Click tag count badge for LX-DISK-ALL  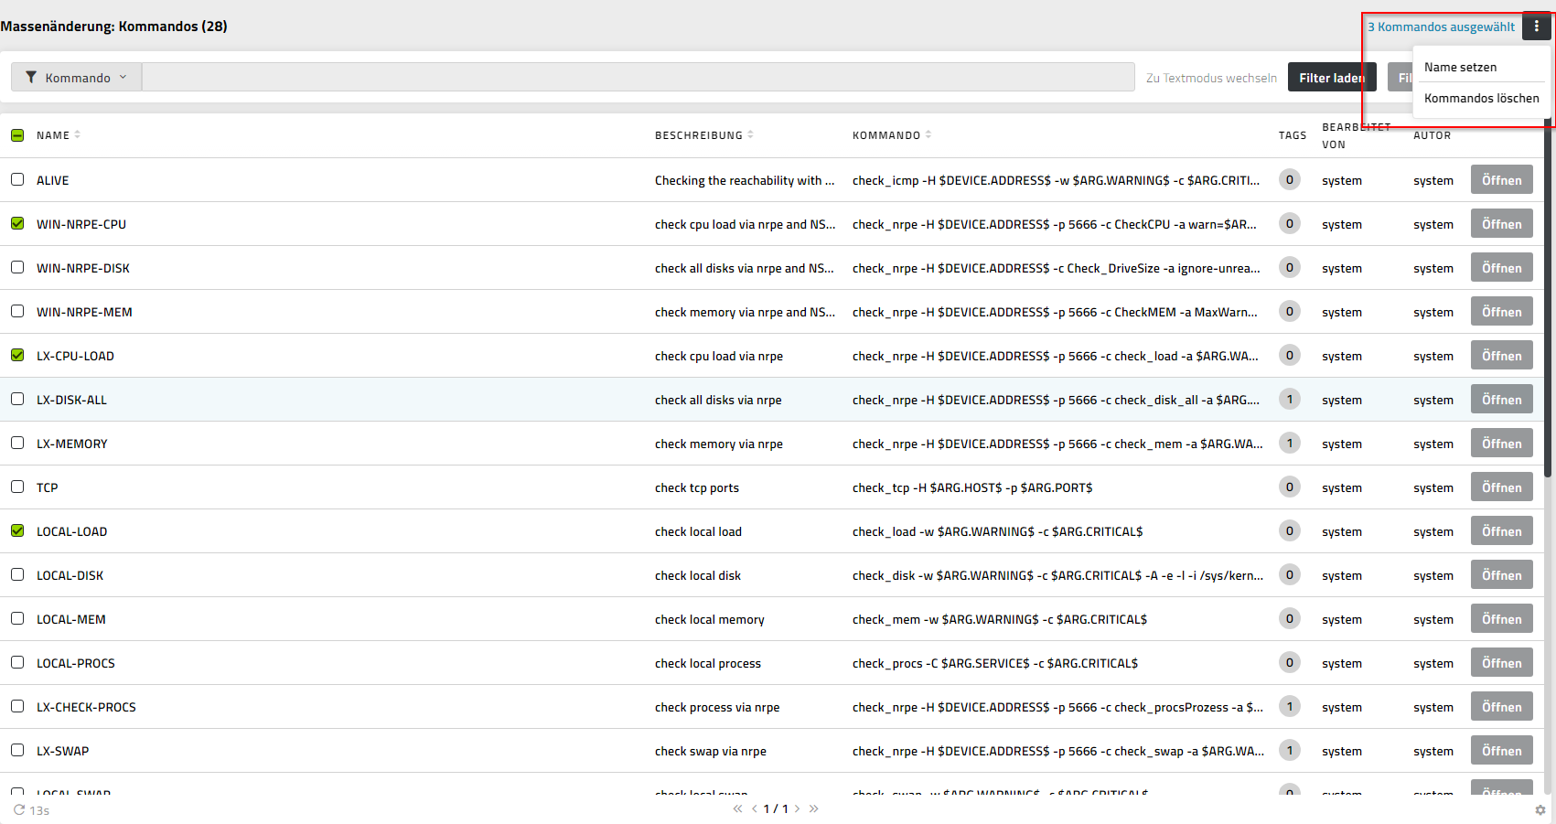pos(1290,399)
